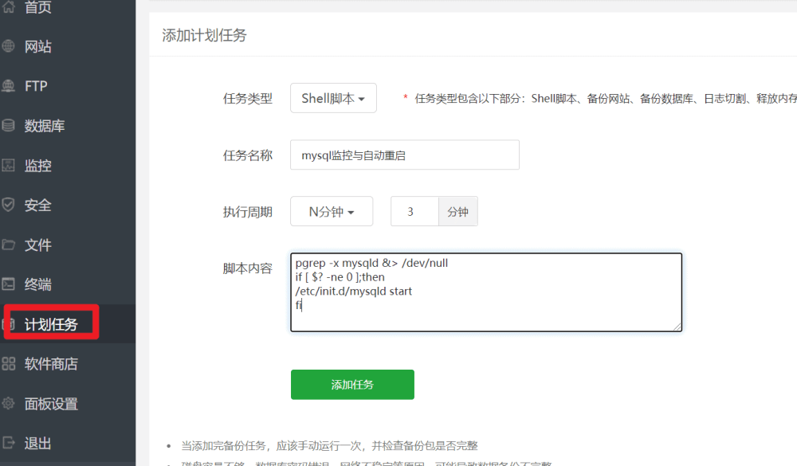This screenshot has width=797, height=466.
Task: Open the Shell脚本 task type dropdown
Action: click(x=333, y=98)
